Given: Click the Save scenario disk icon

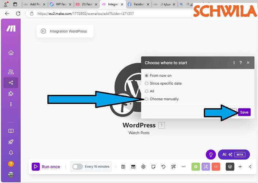Looking at the screenshot, I should coord(123,167).
